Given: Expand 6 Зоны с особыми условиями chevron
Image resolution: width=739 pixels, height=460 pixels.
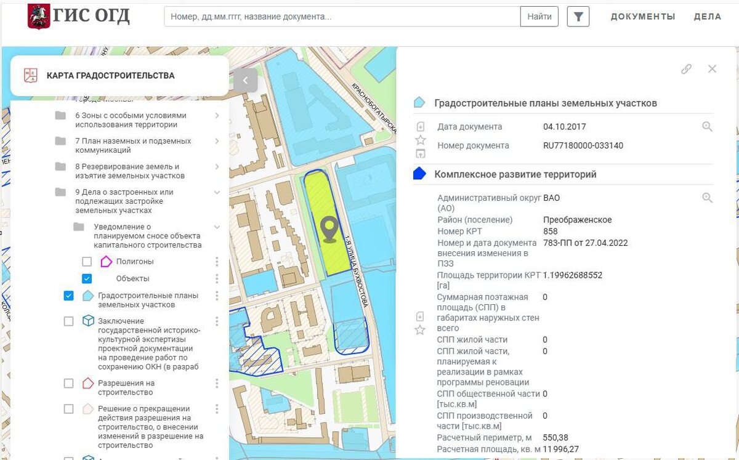Looking at the screenshot, I should tap(217, 116).
